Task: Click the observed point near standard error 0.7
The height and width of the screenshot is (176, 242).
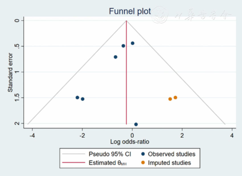Action: coord(115,57)
